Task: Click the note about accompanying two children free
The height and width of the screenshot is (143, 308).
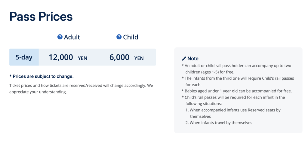Action: tap(236, 69)
